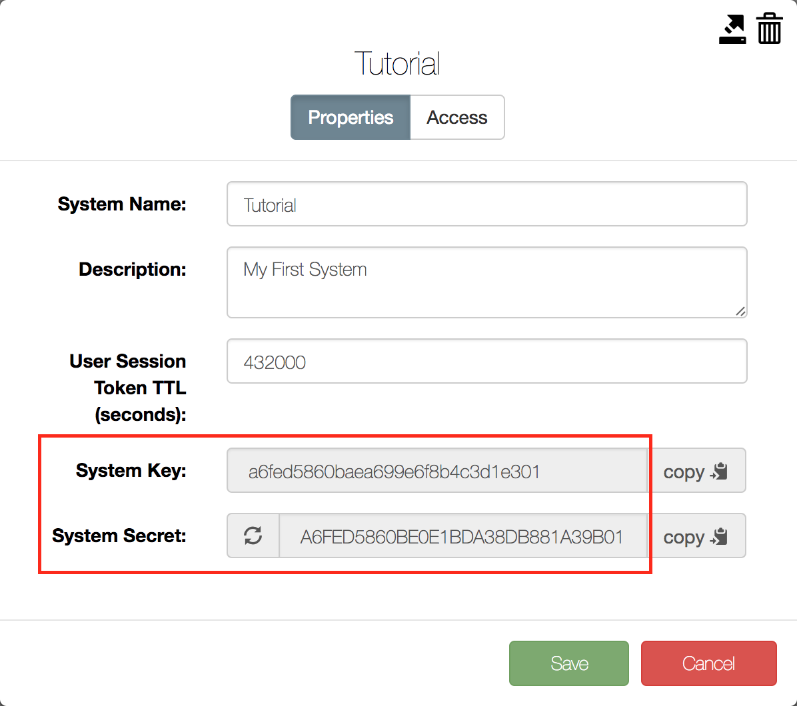Focus the System Name input field
Screen dimensions: 797x706
tap(487, 204)
